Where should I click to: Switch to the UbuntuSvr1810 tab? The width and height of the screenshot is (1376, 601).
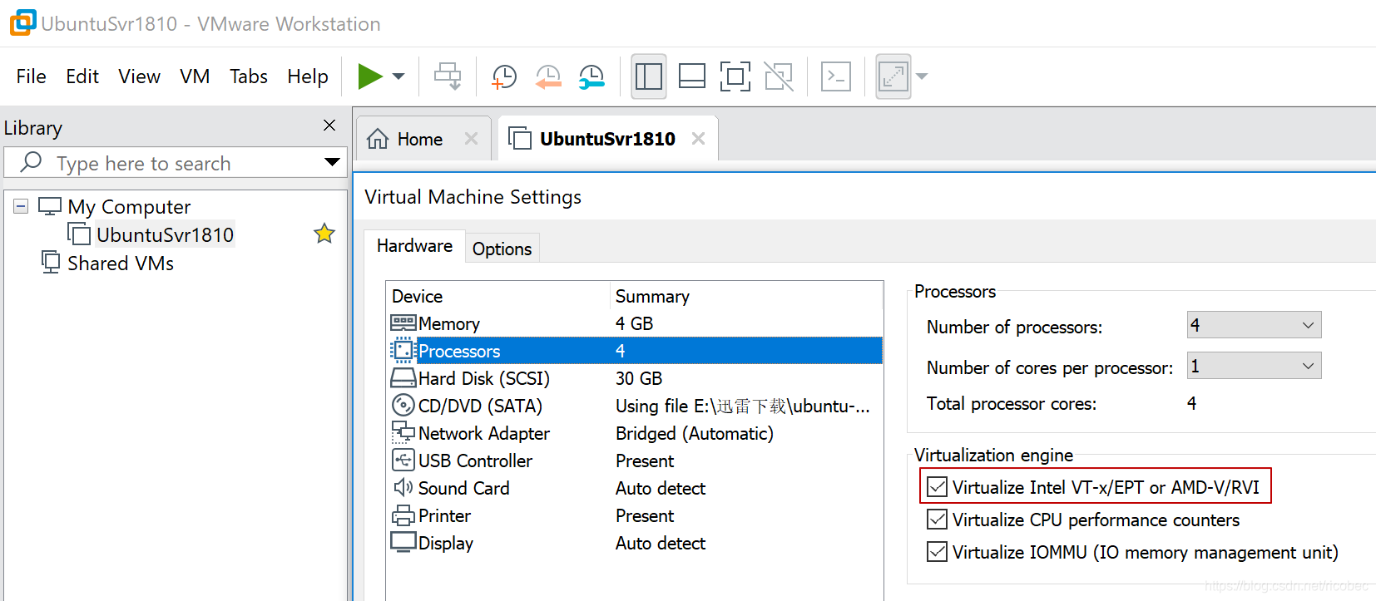[606, 139]
